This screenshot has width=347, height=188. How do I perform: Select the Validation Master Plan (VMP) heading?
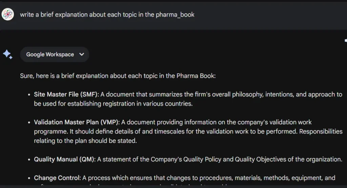point(77,122)
